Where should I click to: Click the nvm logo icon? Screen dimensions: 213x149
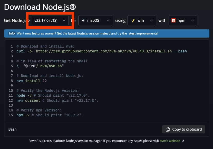point(133,20)
